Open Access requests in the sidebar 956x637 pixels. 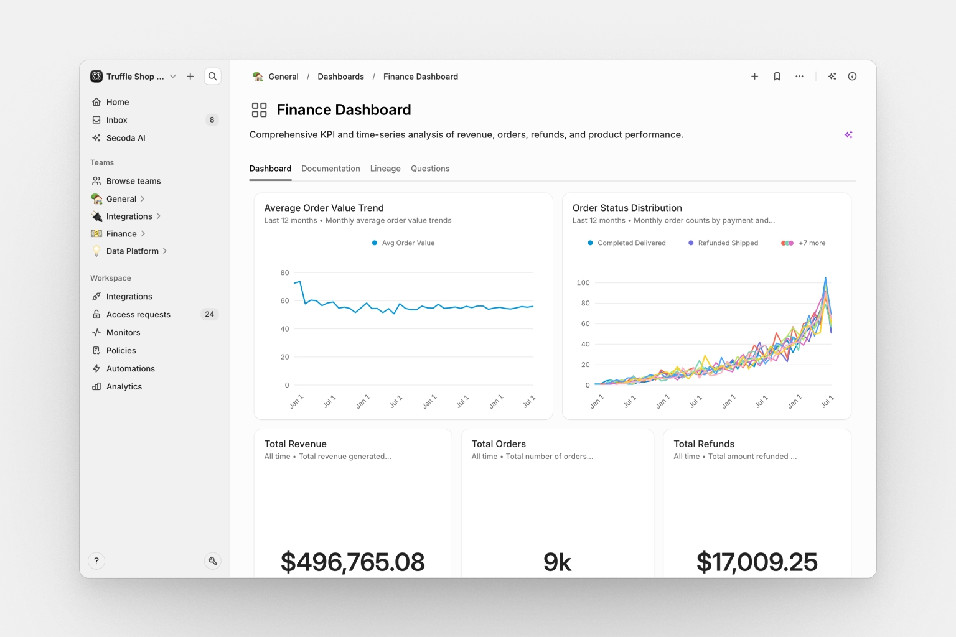(x=138, y=315)
